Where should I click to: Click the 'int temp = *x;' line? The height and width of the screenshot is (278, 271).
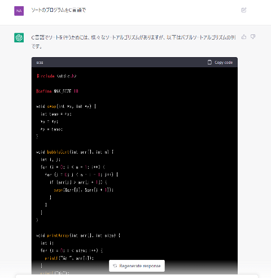(56, 114)
